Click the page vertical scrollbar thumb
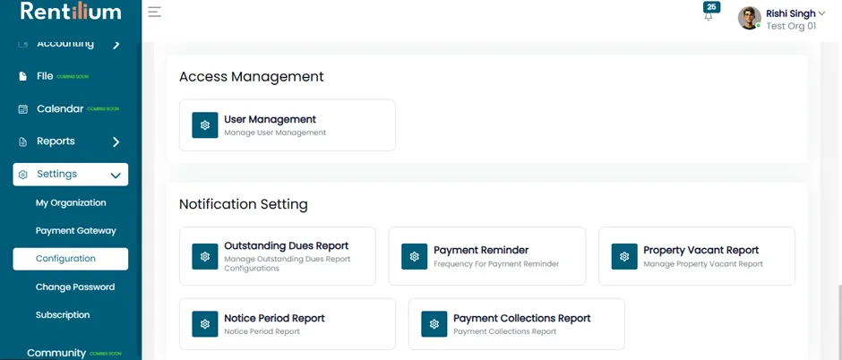 pyautogui.click(x=838, y=322)
